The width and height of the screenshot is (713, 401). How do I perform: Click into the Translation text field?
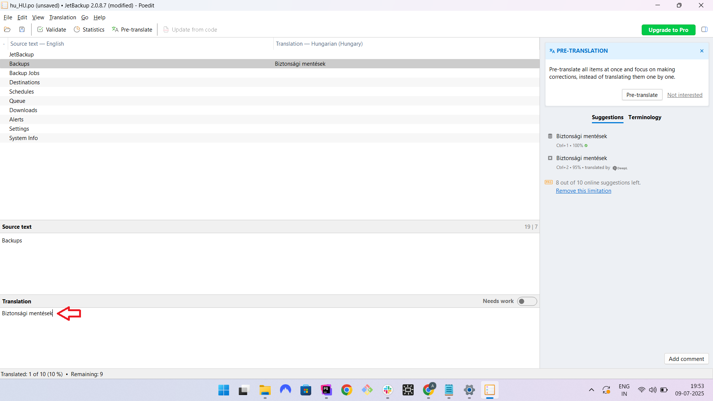pyautogui.click(x=270, y=338)
